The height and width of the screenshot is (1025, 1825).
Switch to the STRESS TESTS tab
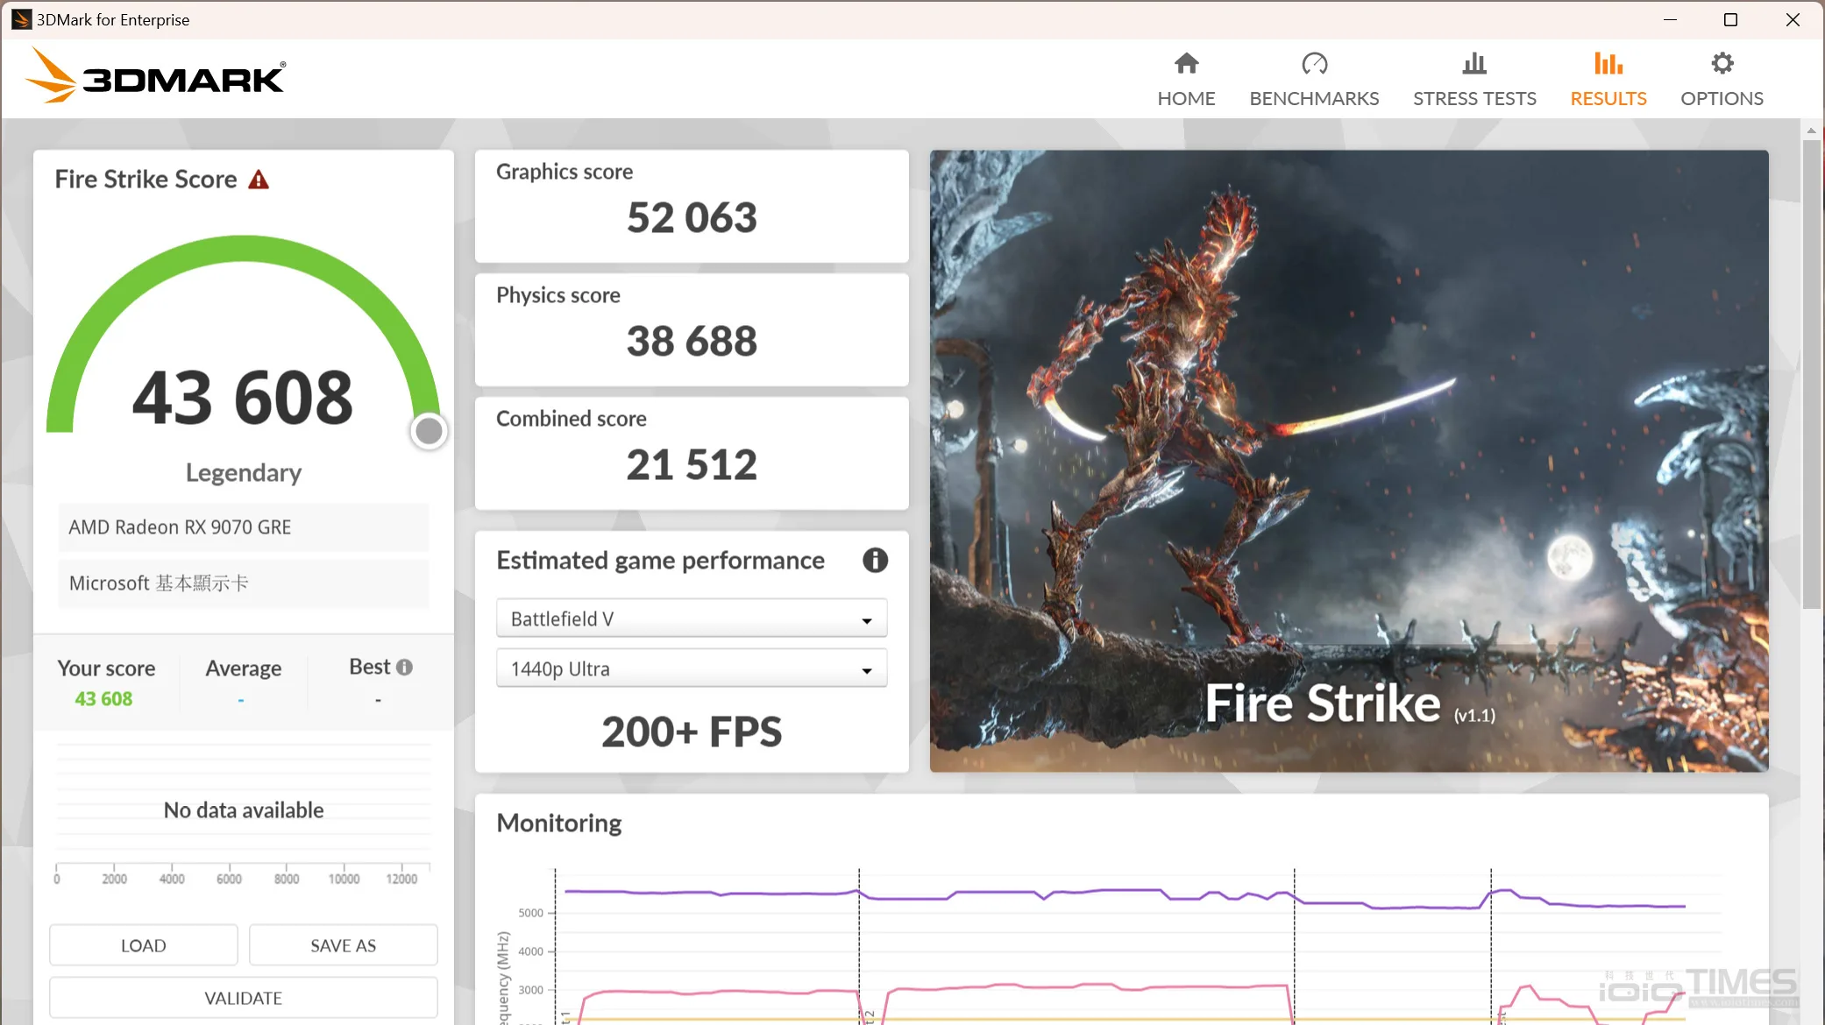coord(1474,98)
